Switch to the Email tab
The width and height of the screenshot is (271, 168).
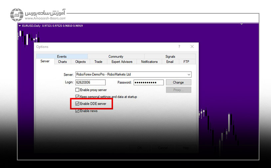[x=170, y=62]
